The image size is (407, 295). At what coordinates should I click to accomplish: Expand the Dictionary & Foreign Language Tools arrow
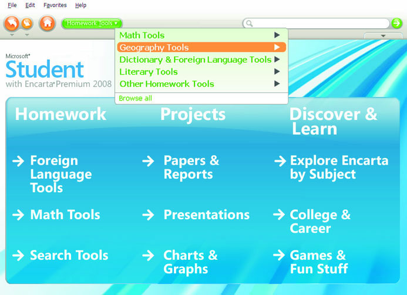click(277, 59)
